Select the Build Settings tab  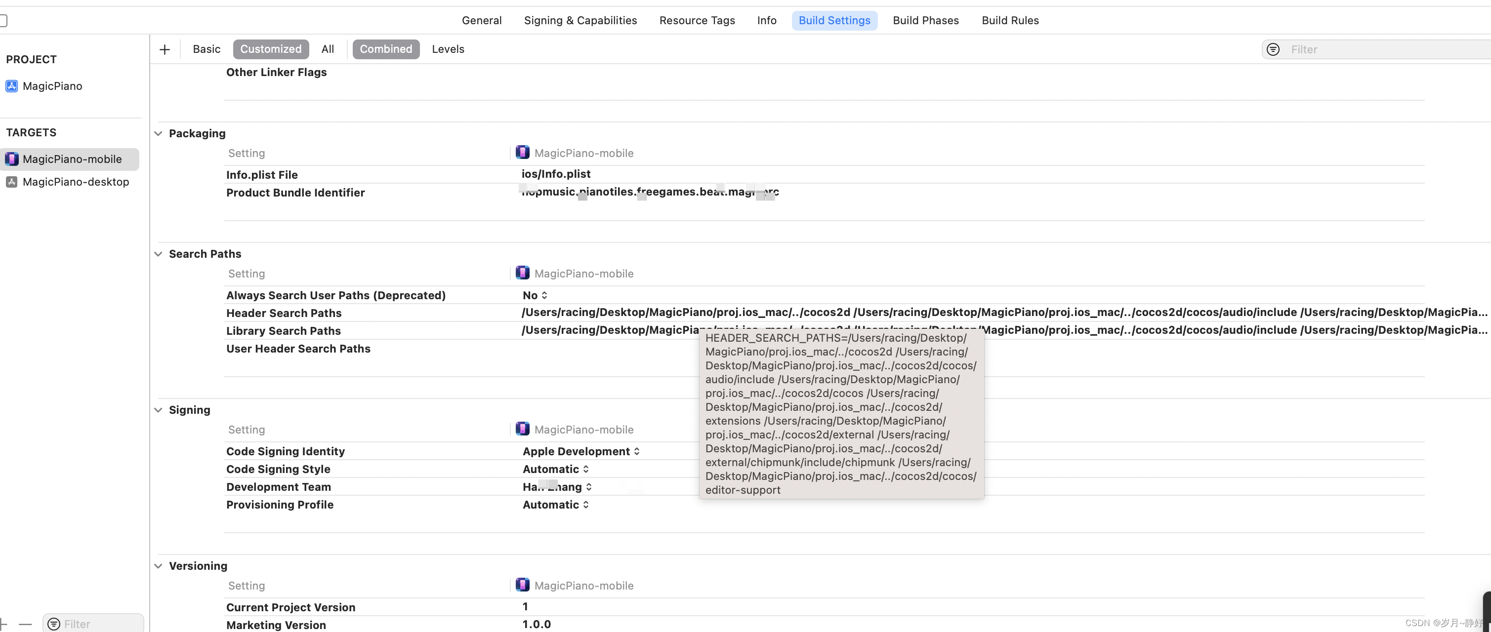834,20
